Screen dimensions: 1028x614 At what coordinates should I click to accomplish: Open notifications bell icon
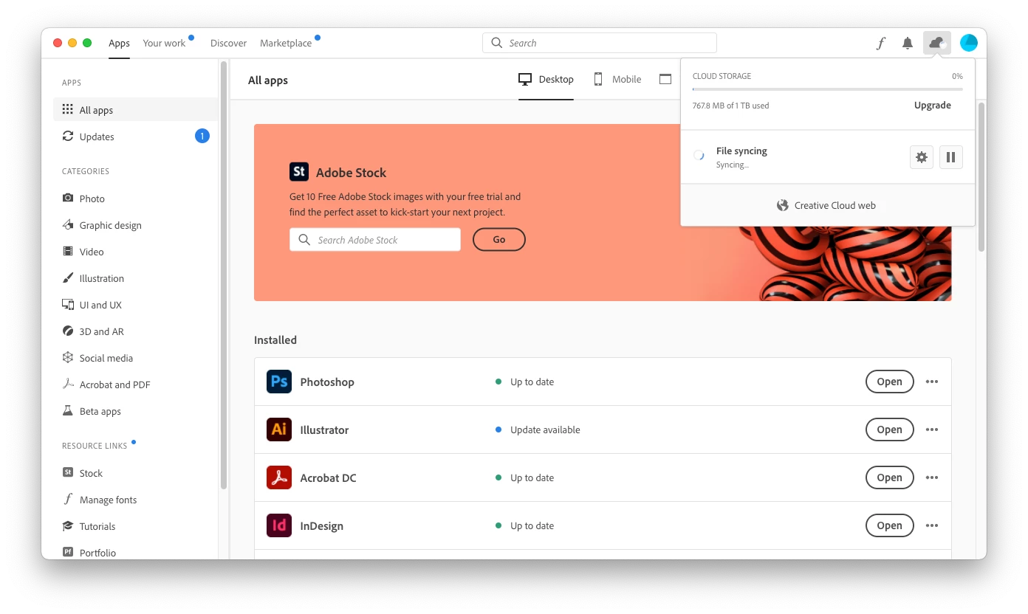[908, 43]
